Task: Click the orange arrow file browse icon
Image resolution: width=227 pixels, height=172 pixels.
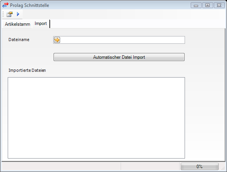Action: [57, 40]
